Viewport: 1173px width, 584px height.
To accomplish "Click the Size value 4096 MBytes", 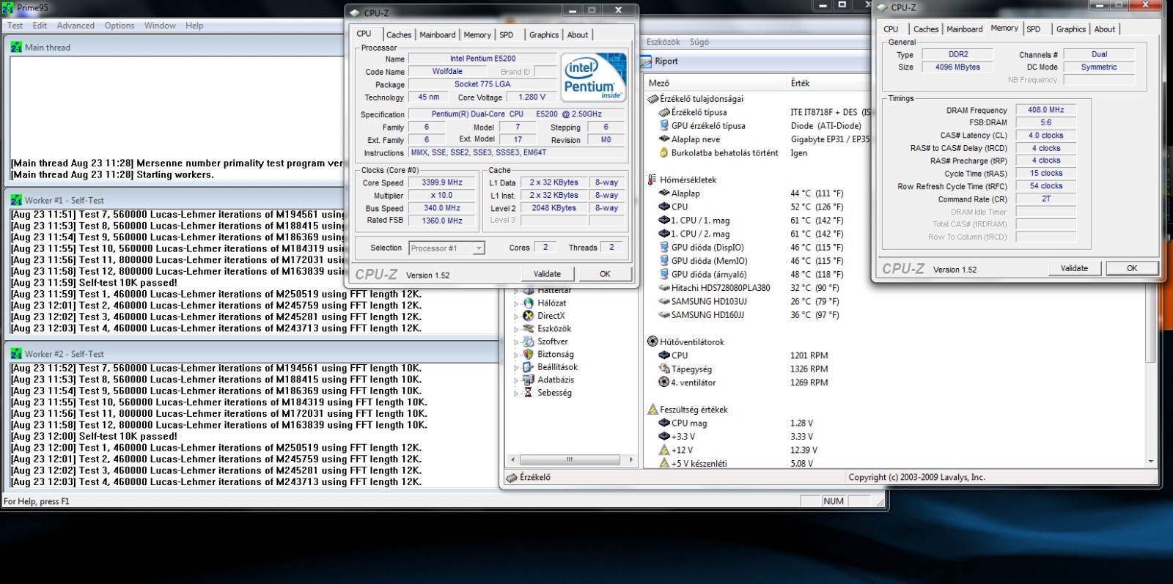I will tap(957, 67).
